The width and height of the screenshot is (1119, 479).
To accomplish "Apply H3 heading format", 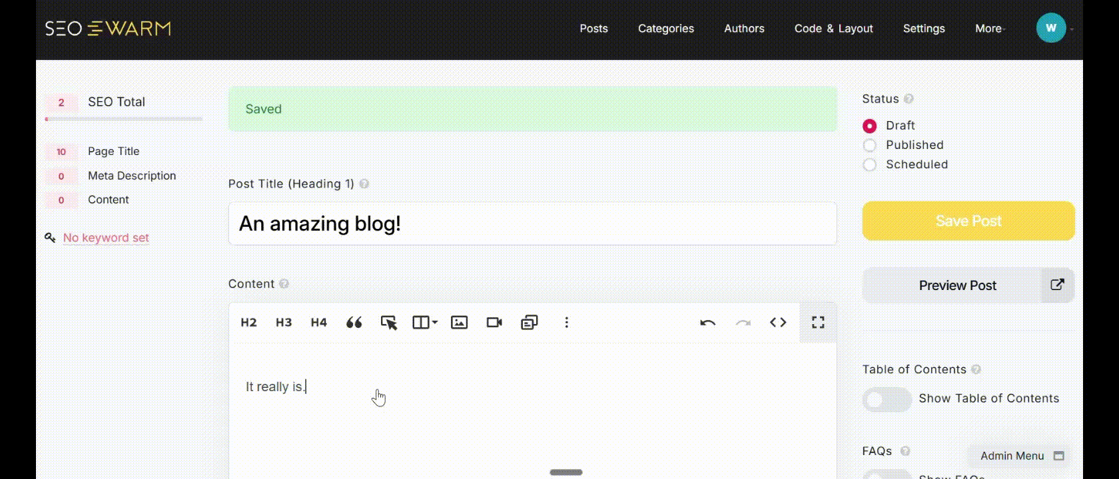I will (x=284, y=323).
